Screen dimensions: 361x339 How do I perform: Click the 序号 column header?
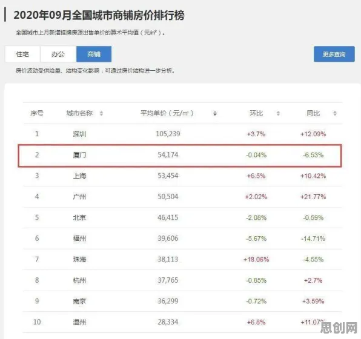(x=37, y=113)
